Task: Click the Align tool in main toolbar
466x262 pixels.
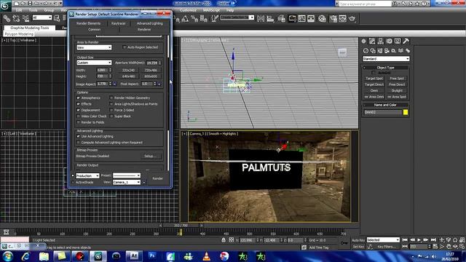Action: click(270, 19)
